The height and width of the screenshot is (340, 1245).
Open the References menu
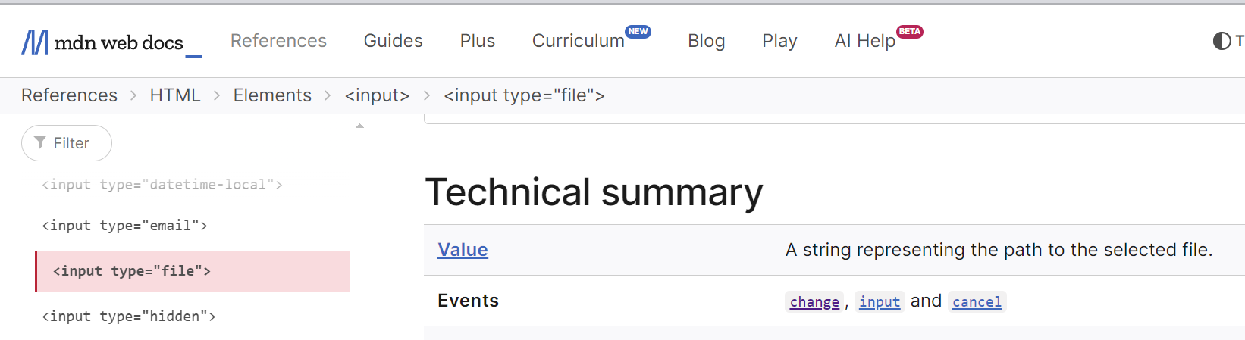click(278, 41)
